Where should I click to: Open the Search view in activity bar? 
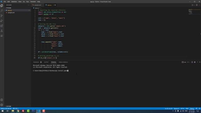click(x=2, y=10)
